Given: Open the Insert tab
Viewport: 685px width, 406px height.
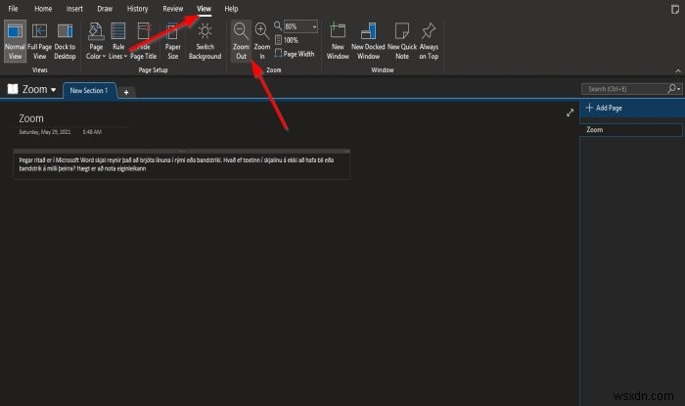Looking at the screenshot, I should [x=74, y=8].
